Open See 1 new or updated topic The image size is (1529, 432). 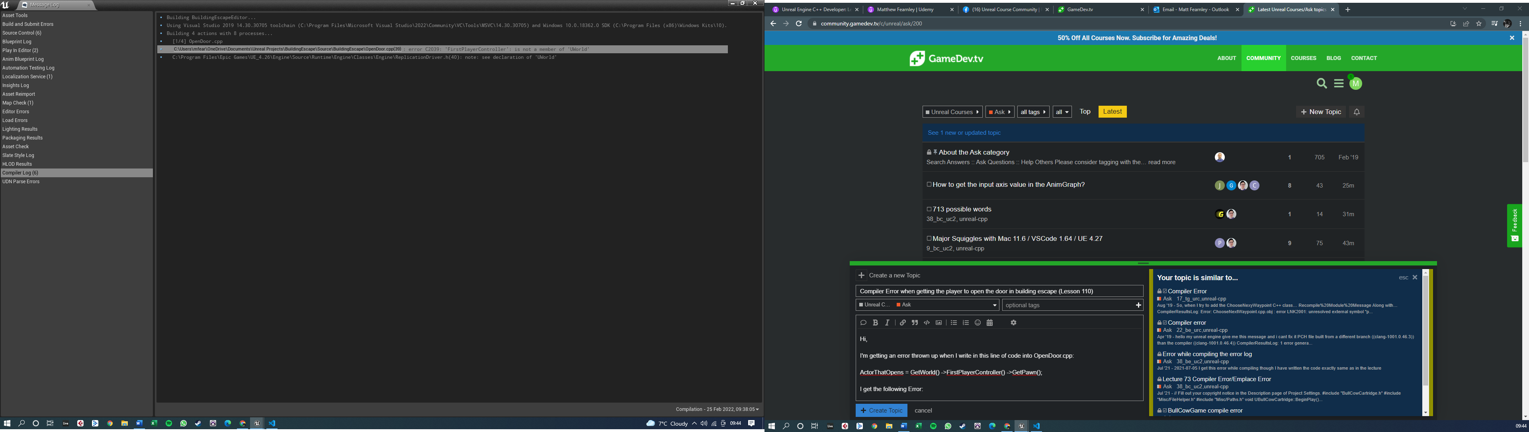point(964,133)
